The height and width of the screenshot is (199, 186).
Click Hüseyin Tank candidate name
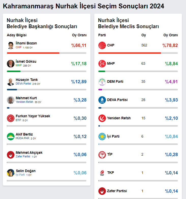tap(27, 80)
